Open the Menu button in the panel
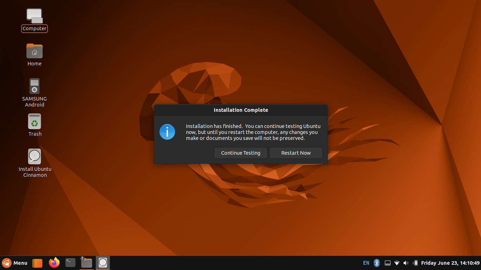481x270 pixels. coord(15,263)
